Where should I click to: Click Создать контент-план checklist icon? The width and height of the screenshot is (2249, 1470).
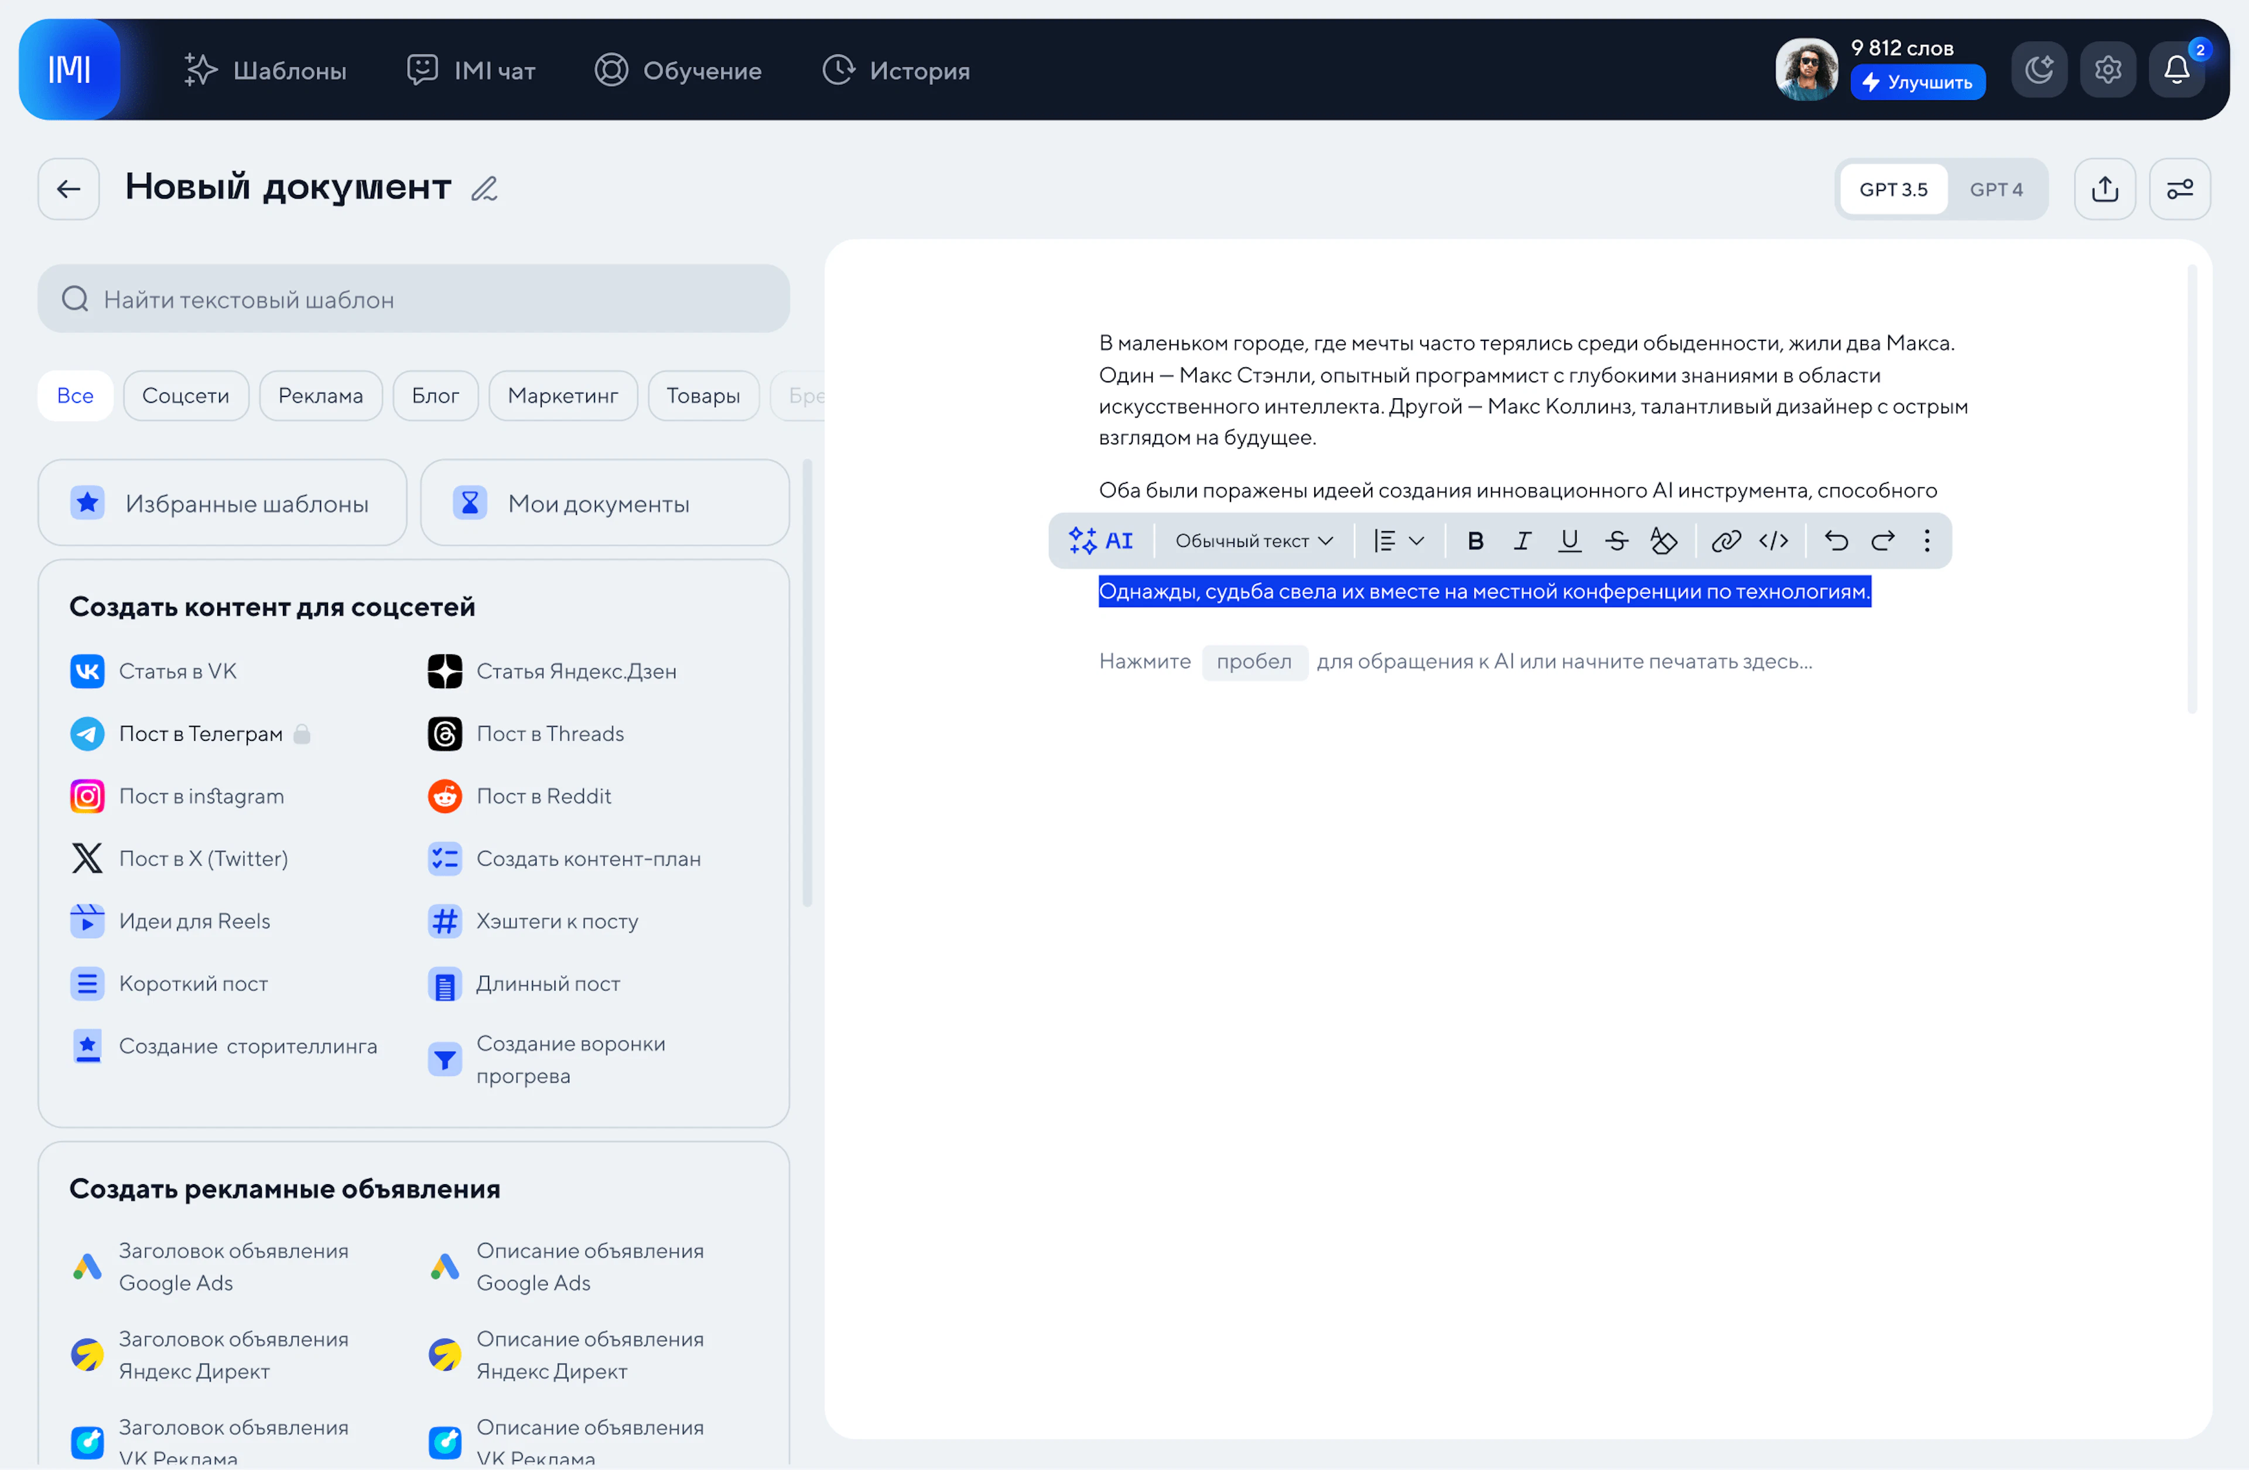[445, 858]
